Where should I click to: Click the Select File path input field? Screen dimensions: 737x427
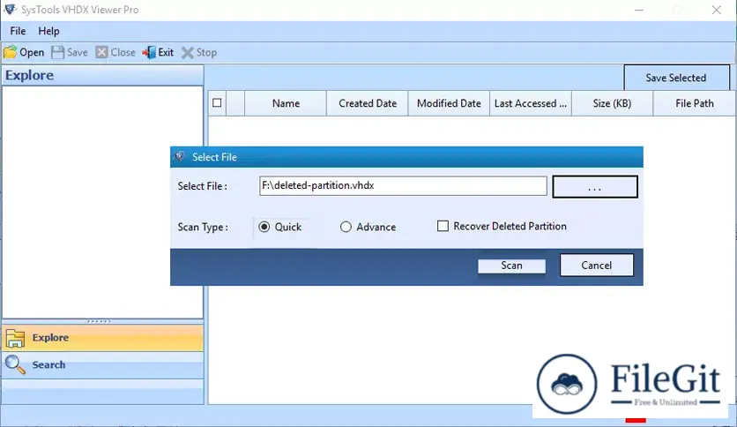[403, 186]
